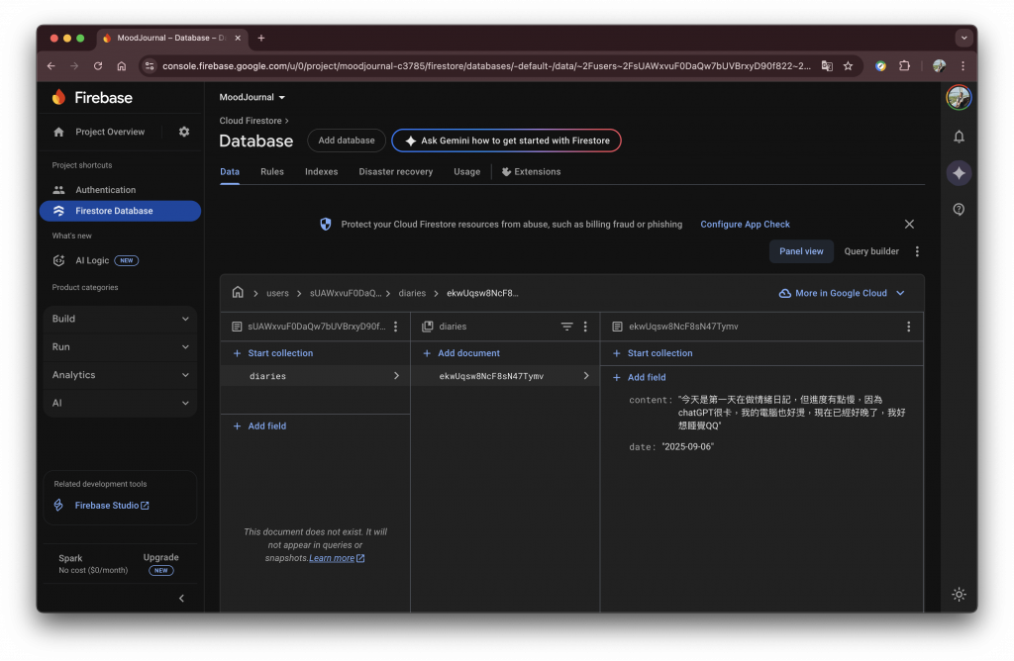The height and width of the screenshot is (661, 1014).
Task: Open MoodJournal project dropdown
Action: 253,98
